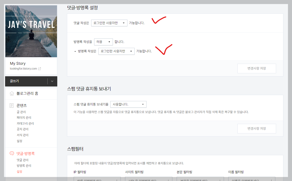This screenshot has height=181, width=292.
Task: Open the My Story blog title
Action: [18, 63]
